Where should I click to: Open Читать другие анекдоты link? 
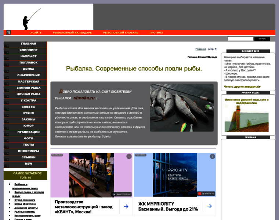pyautogui.click(x=242, y=87)
